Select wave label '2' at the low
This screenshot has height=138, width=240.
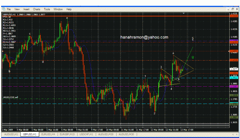click(x=154, y=113)
